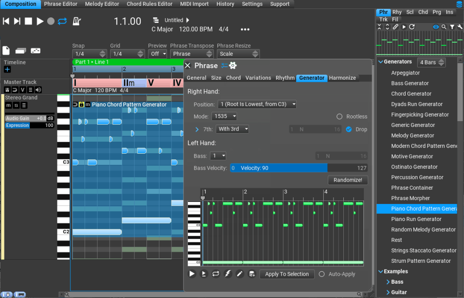Select the magnifier zoom icon in the Phr panel
The width and height of the screenshot is (464, 298).
coord(444,27)
